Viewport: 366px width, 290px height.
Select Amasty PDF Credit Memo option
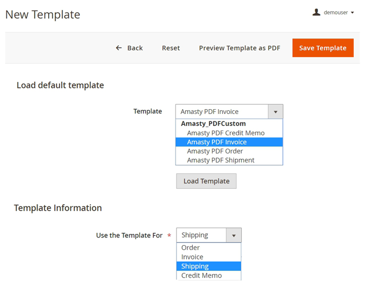coord(226,133)
